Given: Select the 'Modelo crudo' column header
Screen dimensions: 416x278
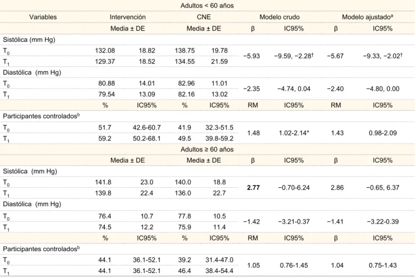Looking at the screenshot, I should (x=279, y=17).
